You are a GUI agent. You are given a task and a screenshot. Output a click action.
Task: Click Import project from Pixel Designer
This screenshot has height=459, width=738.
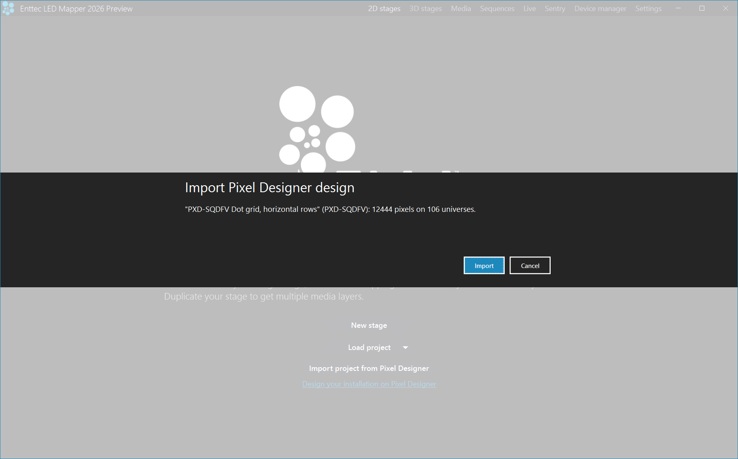coord(369,368)
